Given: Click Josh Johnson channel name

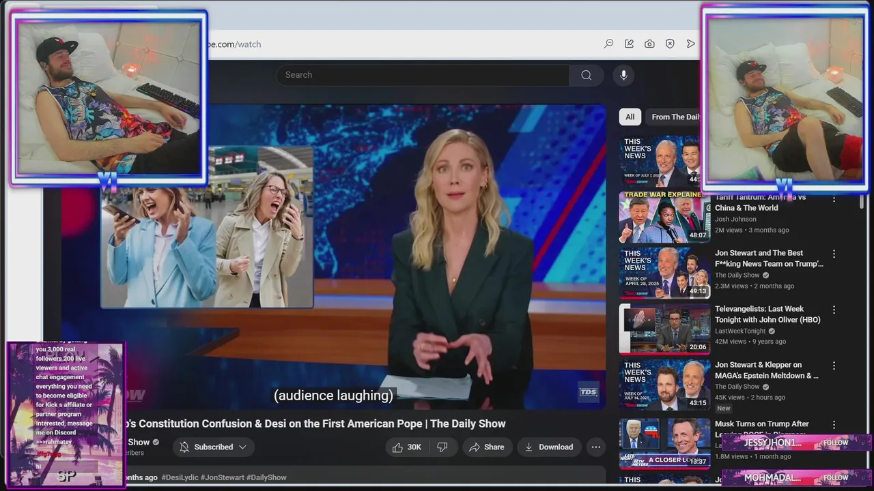Looking at the screenshot, I should click(x=735, y=220).
